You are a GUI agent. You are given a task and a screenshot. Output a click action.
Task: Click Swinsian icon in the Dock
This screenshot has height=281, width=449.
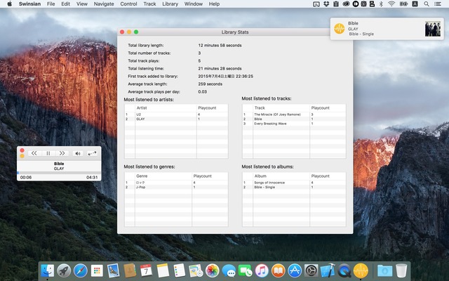tap(361, 270)
